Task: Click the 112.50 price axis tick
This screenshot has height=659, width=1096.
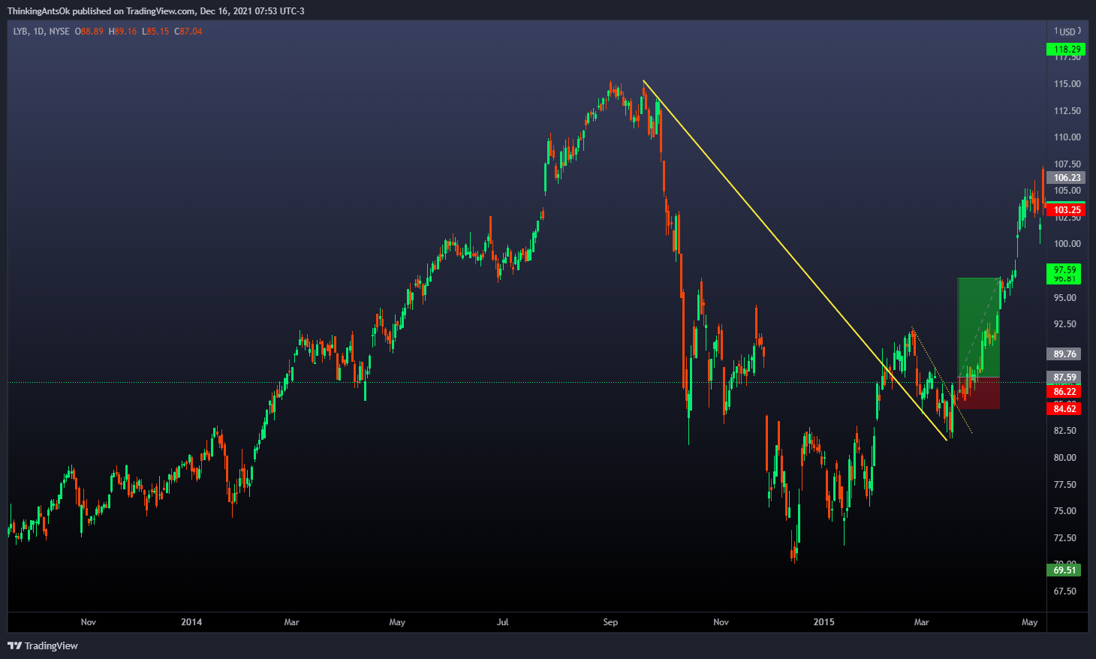Action: (1067, 111)
